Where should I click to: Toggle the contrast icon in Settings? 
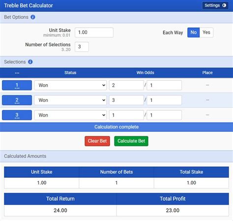(224, 5)
